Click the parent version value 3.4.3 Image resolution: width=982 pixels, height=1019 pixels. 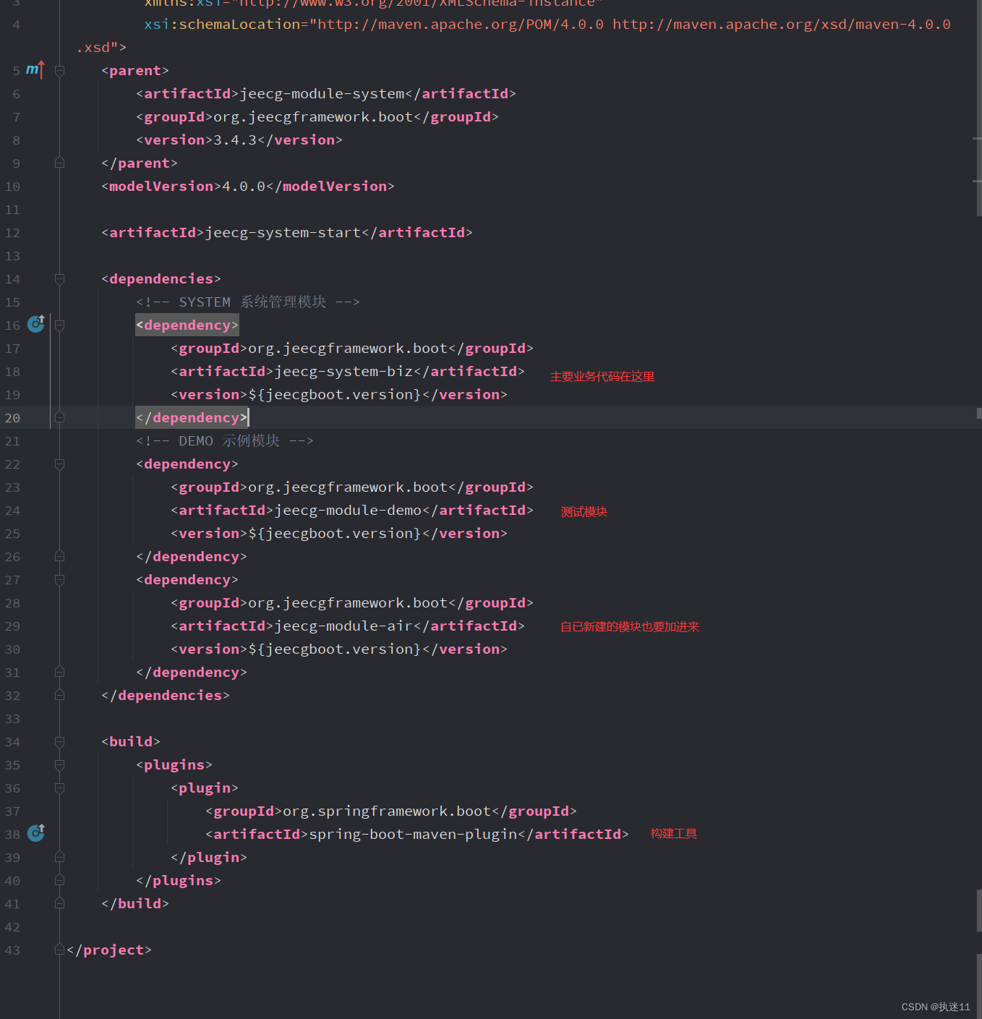click(x=235, y=140)
